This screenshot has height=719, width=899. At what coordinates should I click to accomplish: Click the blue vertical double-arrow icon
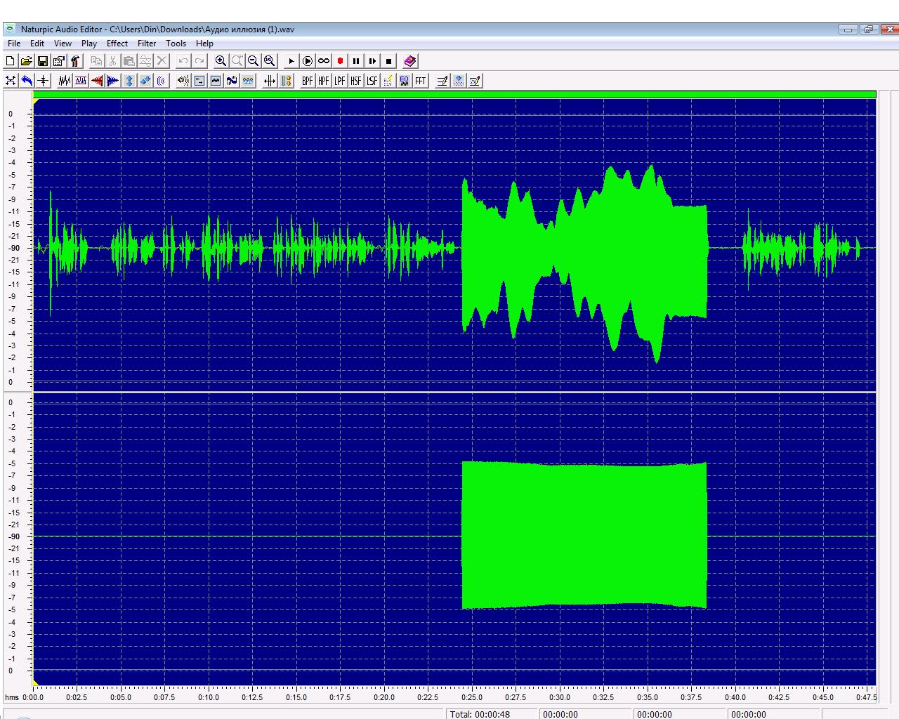[x=129, y=81]
